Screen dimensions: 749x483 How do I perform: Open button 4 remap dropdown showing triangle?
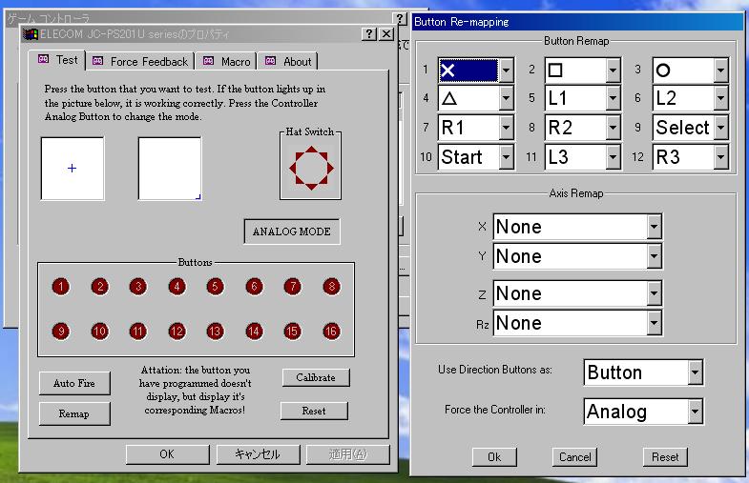coord(476,98)
